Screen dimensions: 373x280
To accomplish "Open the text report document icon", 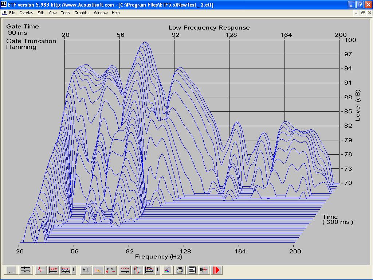I will click(192, 270).
